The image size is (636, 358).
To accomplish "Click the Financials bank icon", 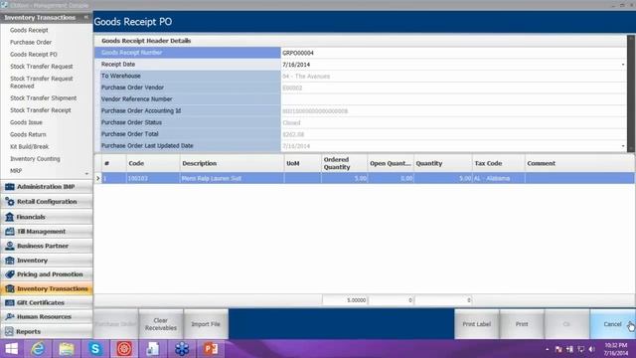I will tap(10, 217).
